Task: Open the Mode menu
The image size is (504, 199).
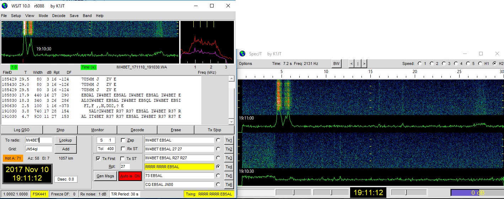Action: point(43,16)
